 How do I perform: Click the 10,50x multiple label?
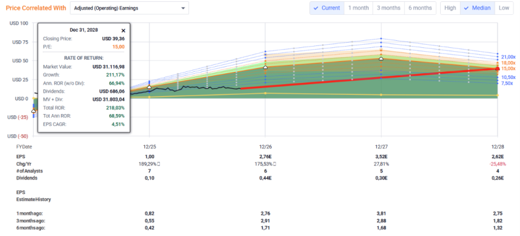coord(508,77)
